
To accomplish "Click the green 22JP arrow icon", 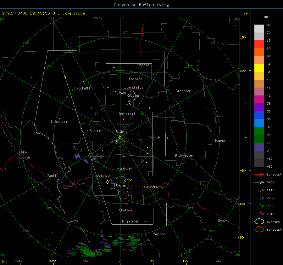I will tap(259, 206).
